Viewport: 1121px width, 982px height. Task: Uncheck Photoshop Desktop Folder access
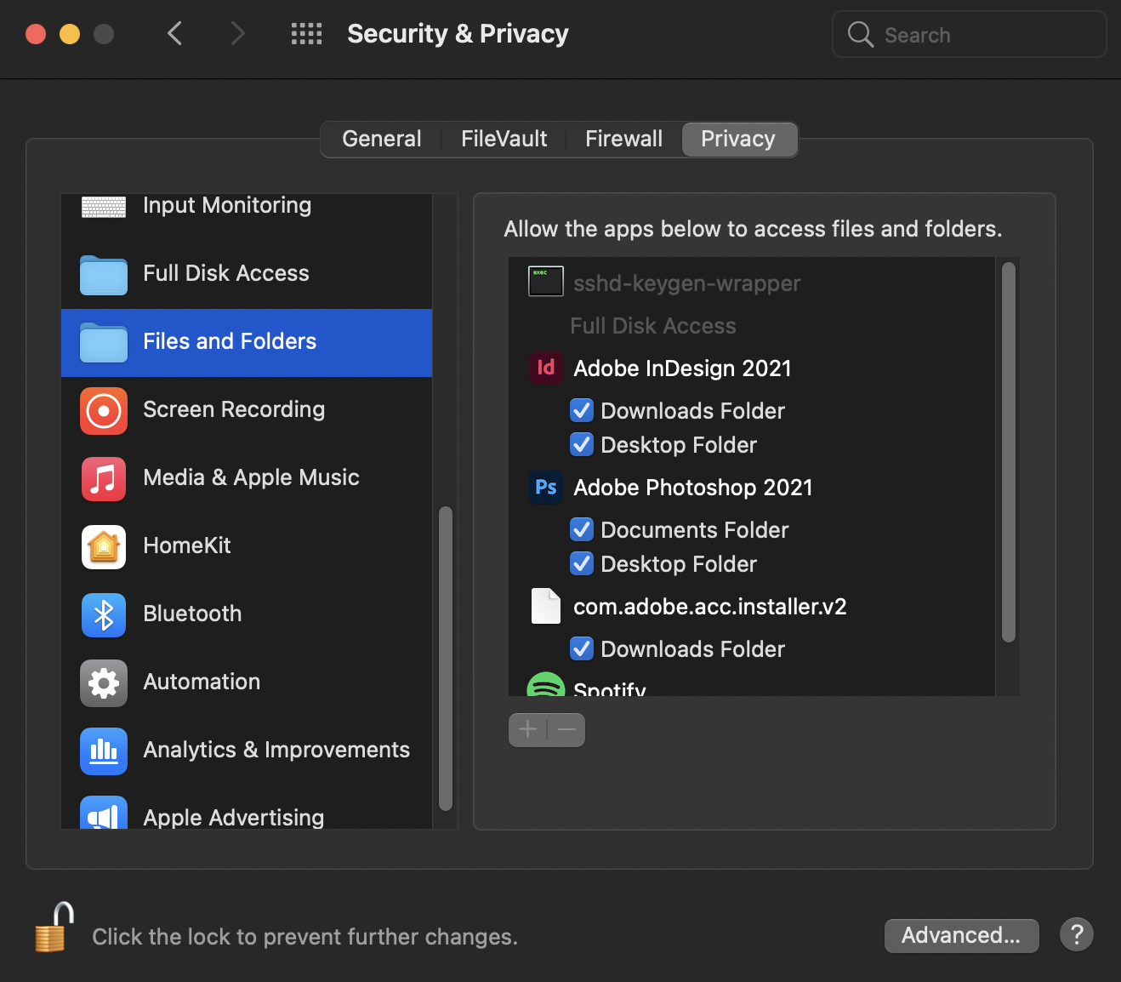582,563
